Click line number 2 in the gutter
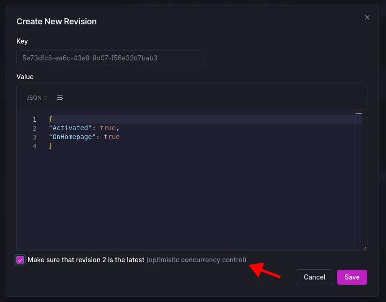Screen dimensions: 386x302 [x=34, y=128]
